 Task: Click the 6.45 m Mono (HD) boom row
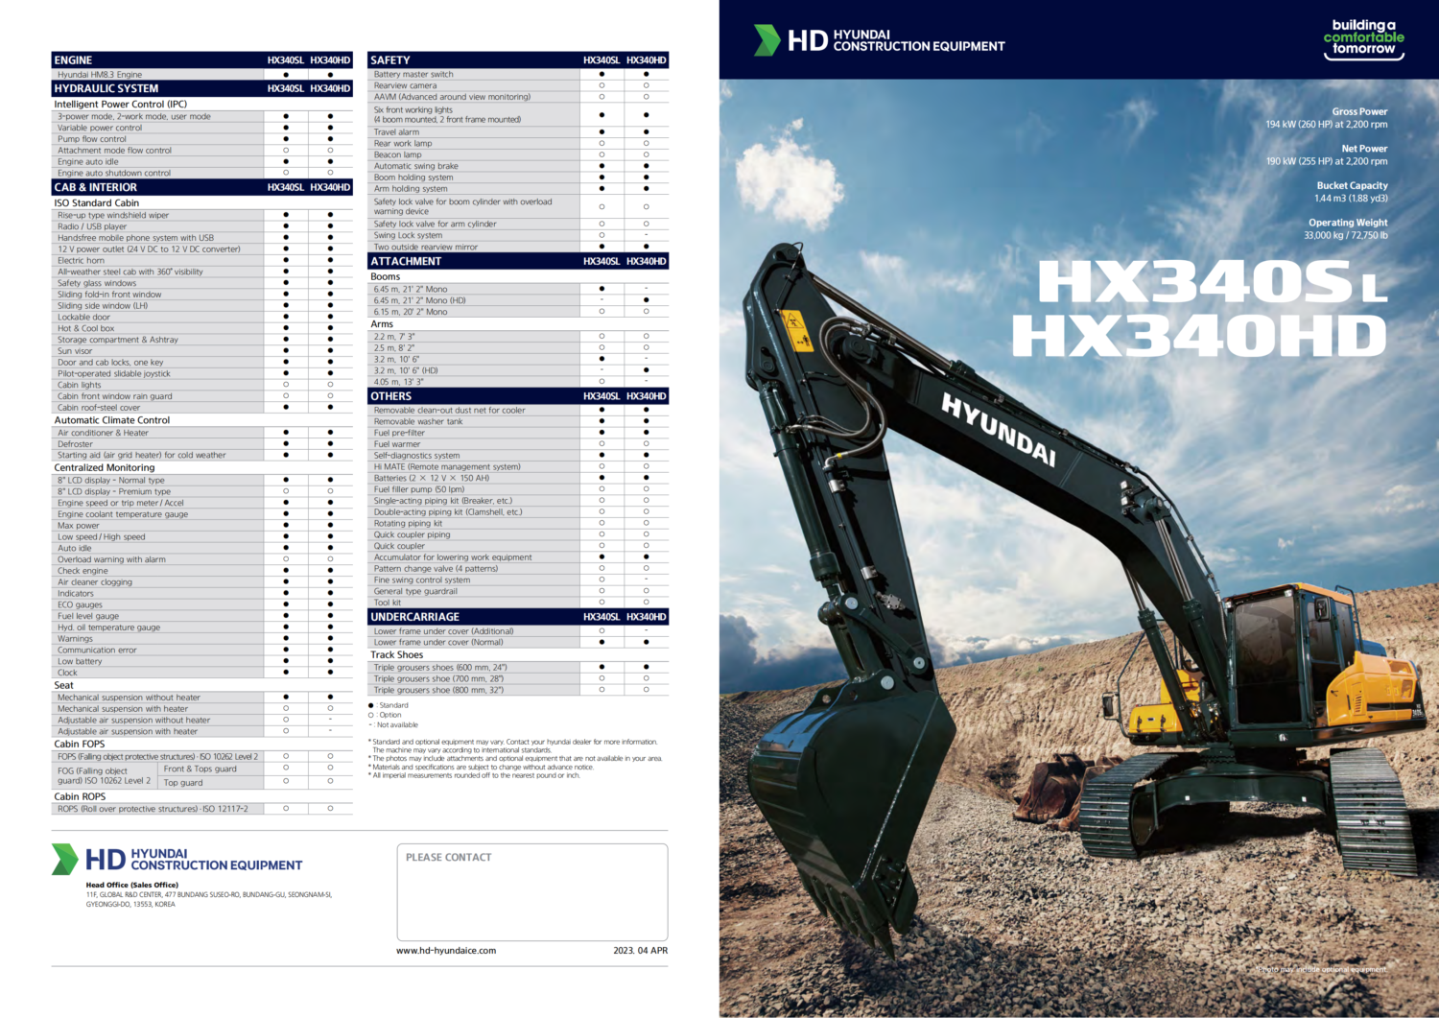(518, 300)
